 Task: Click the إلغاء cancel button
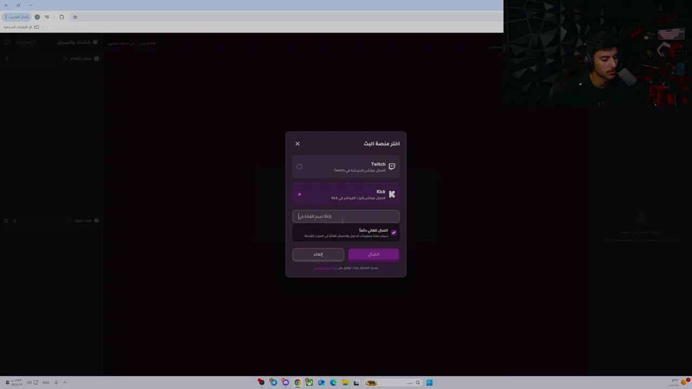click(318, 254)
